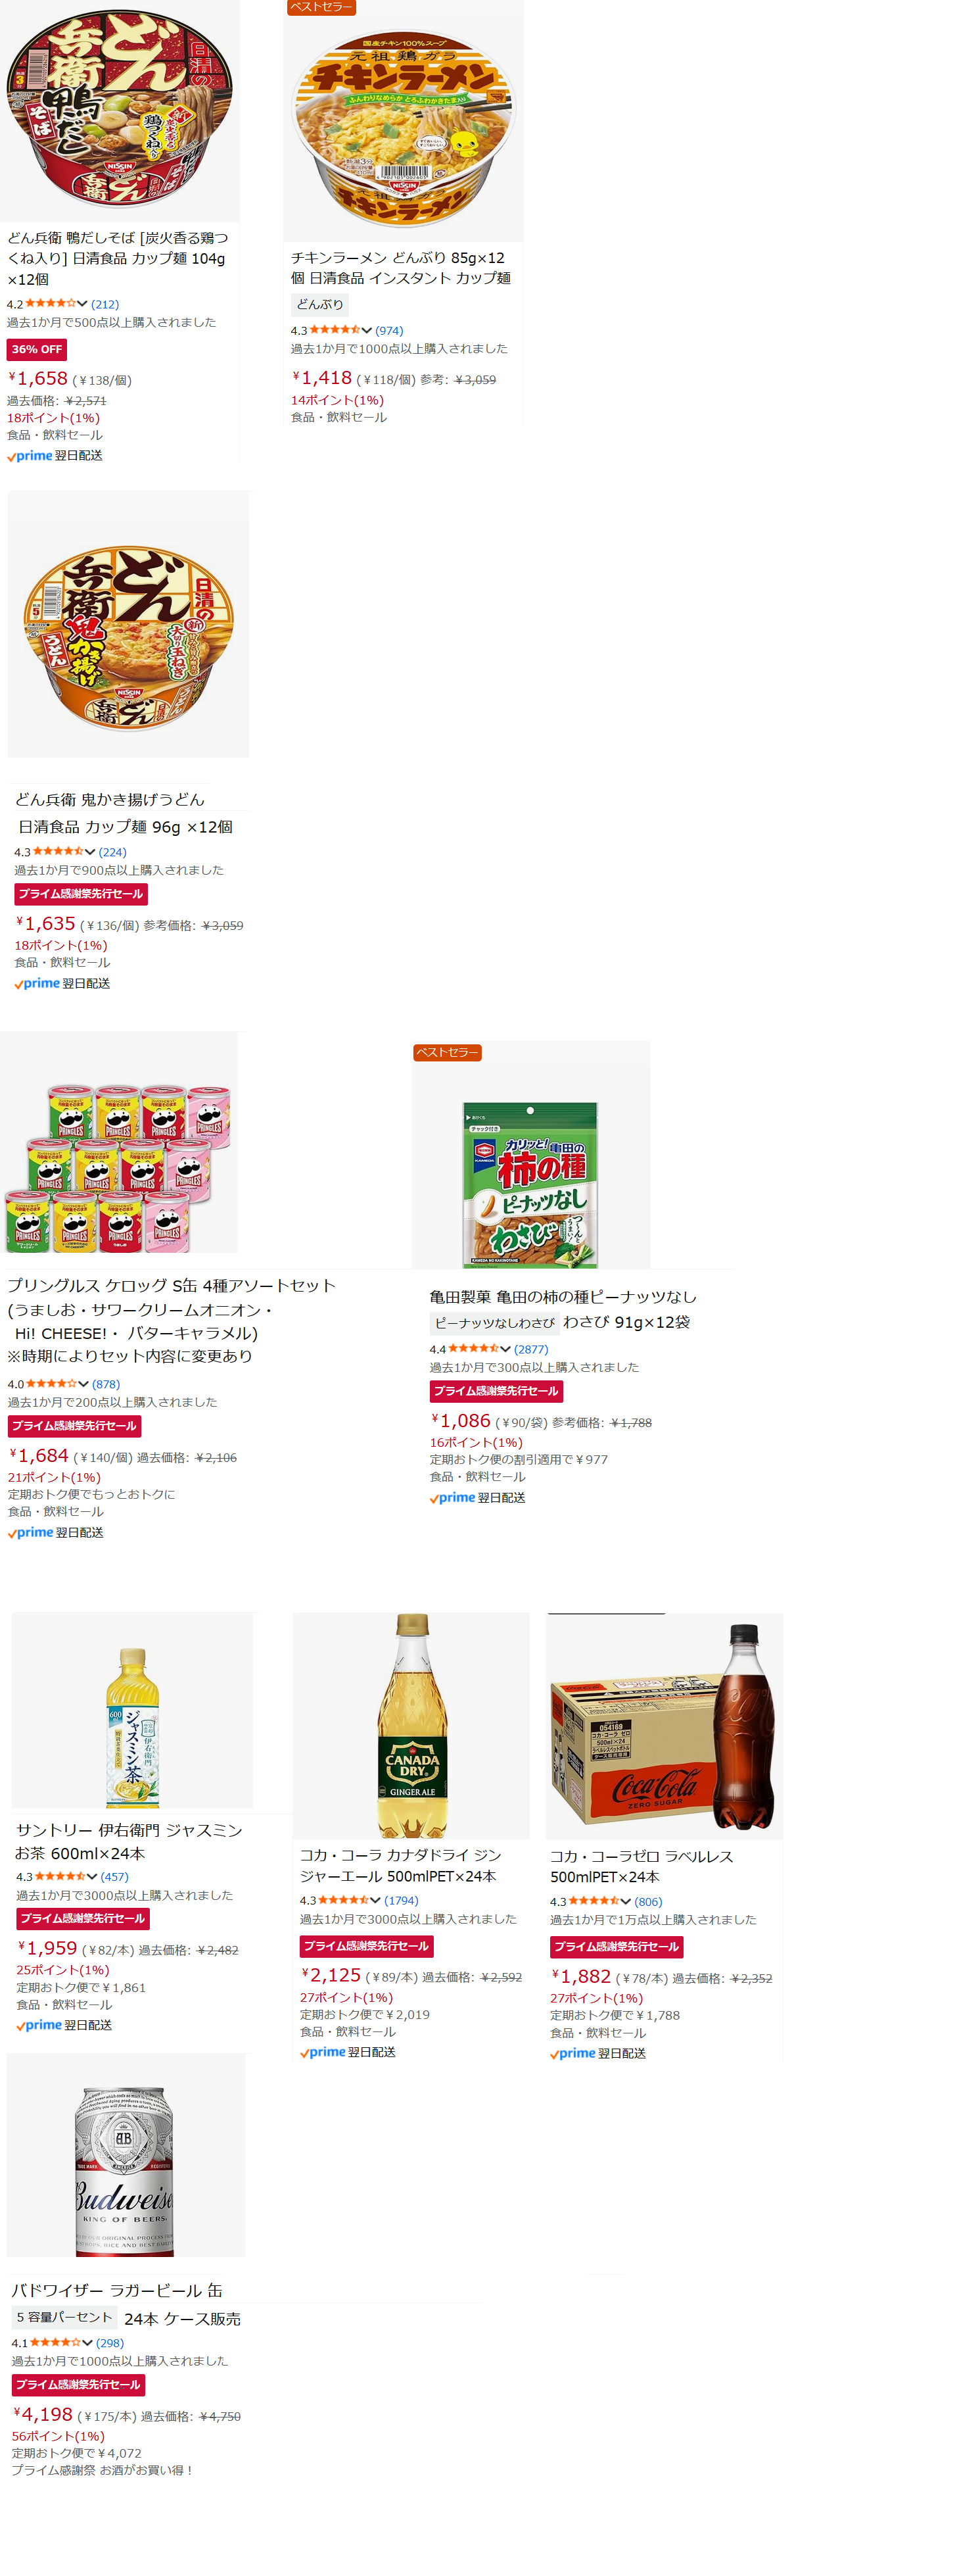Screen dimensions: 978x2576
Task: Click the Canada Dry ginger ale bottle image
Action: pyautogui.click(x=411, y=1725)
